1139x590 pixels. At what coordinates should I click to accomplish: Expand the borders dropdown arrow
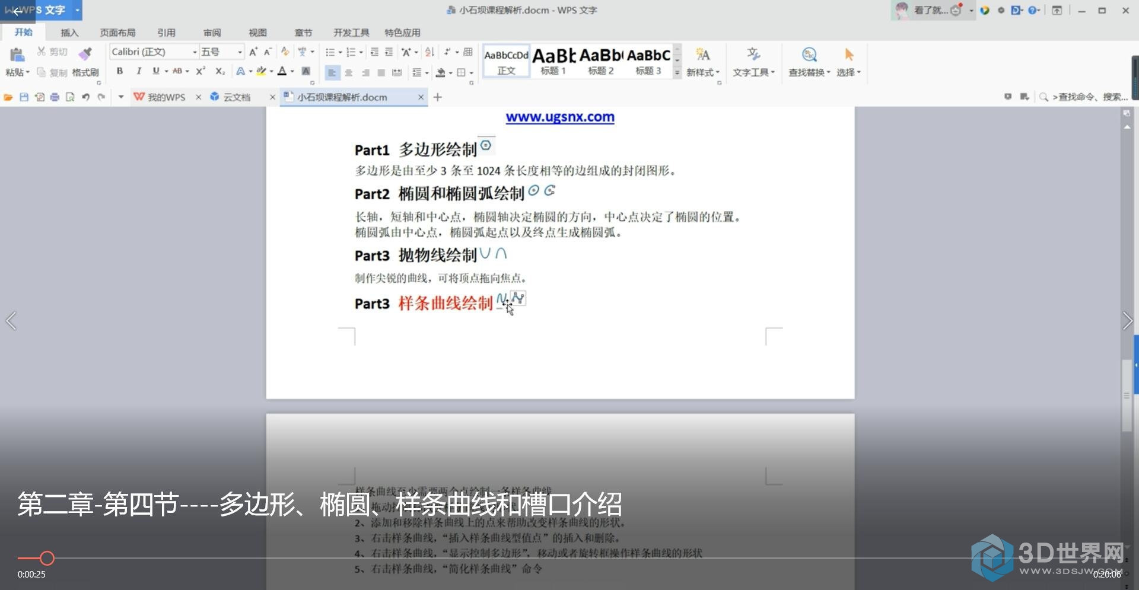click(471, 73)
